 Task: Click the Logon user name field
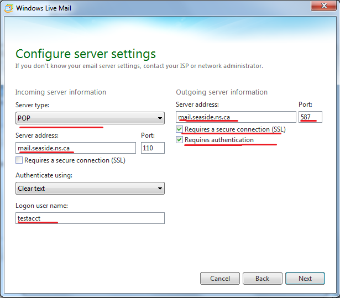point(90,218)
